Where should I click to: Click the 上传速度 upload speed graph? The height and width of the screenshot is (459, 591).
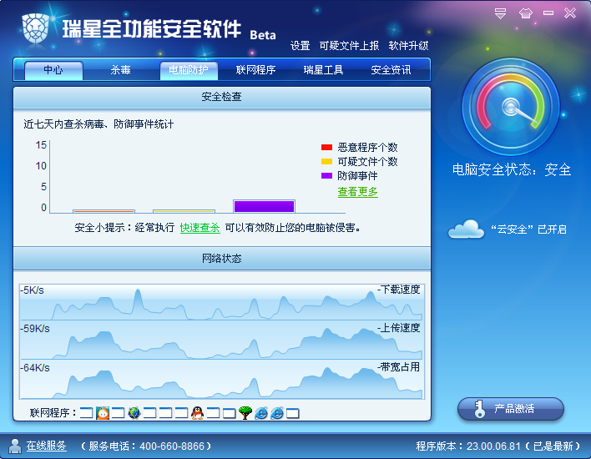pos(222,340)
